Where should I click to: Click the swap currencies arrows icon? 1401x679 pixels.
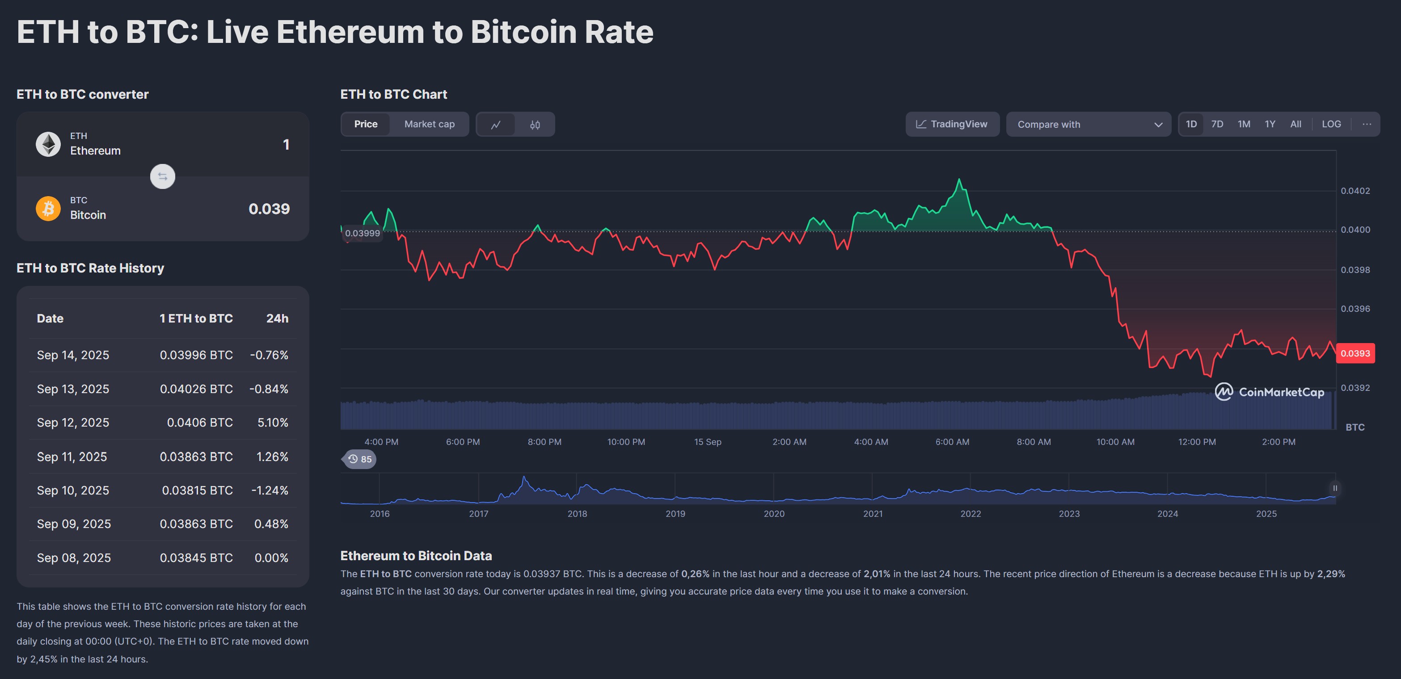[x=163, y=177]
